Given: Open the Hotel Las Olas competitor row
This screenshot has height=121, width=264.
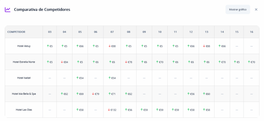Looking at the screenshot, I should point(24,110).
